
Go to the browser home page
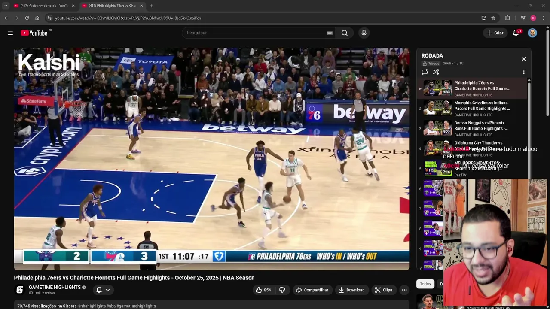tap(37, 18)
